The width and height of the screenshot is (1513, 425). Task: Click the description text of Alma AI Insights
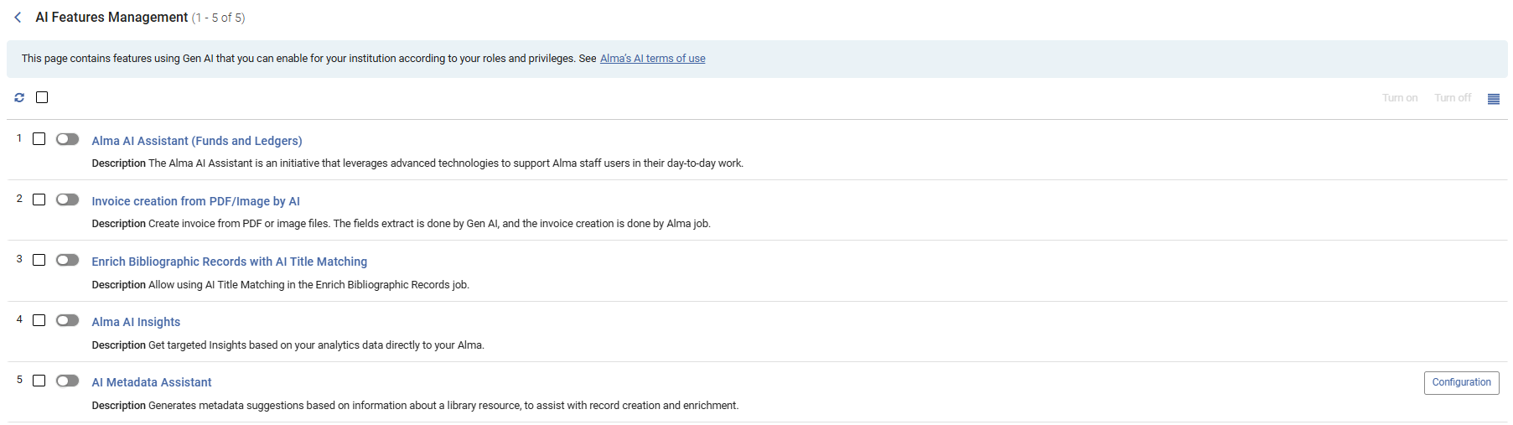316,345
